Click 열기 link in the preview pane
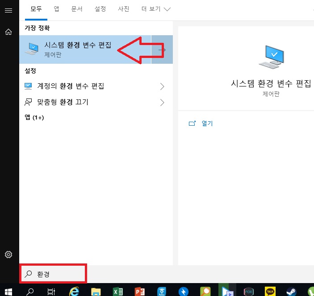This screenshot has width=314, height=296. [207, 123]
